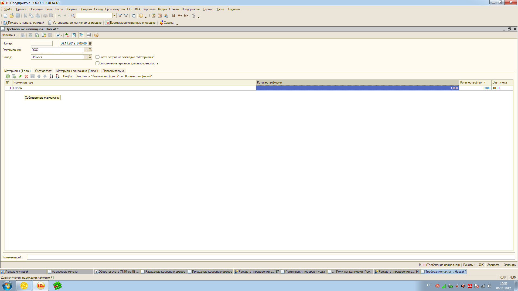
Task: Click the magnifier icon beside Склад field
Action: coord(90,57)
